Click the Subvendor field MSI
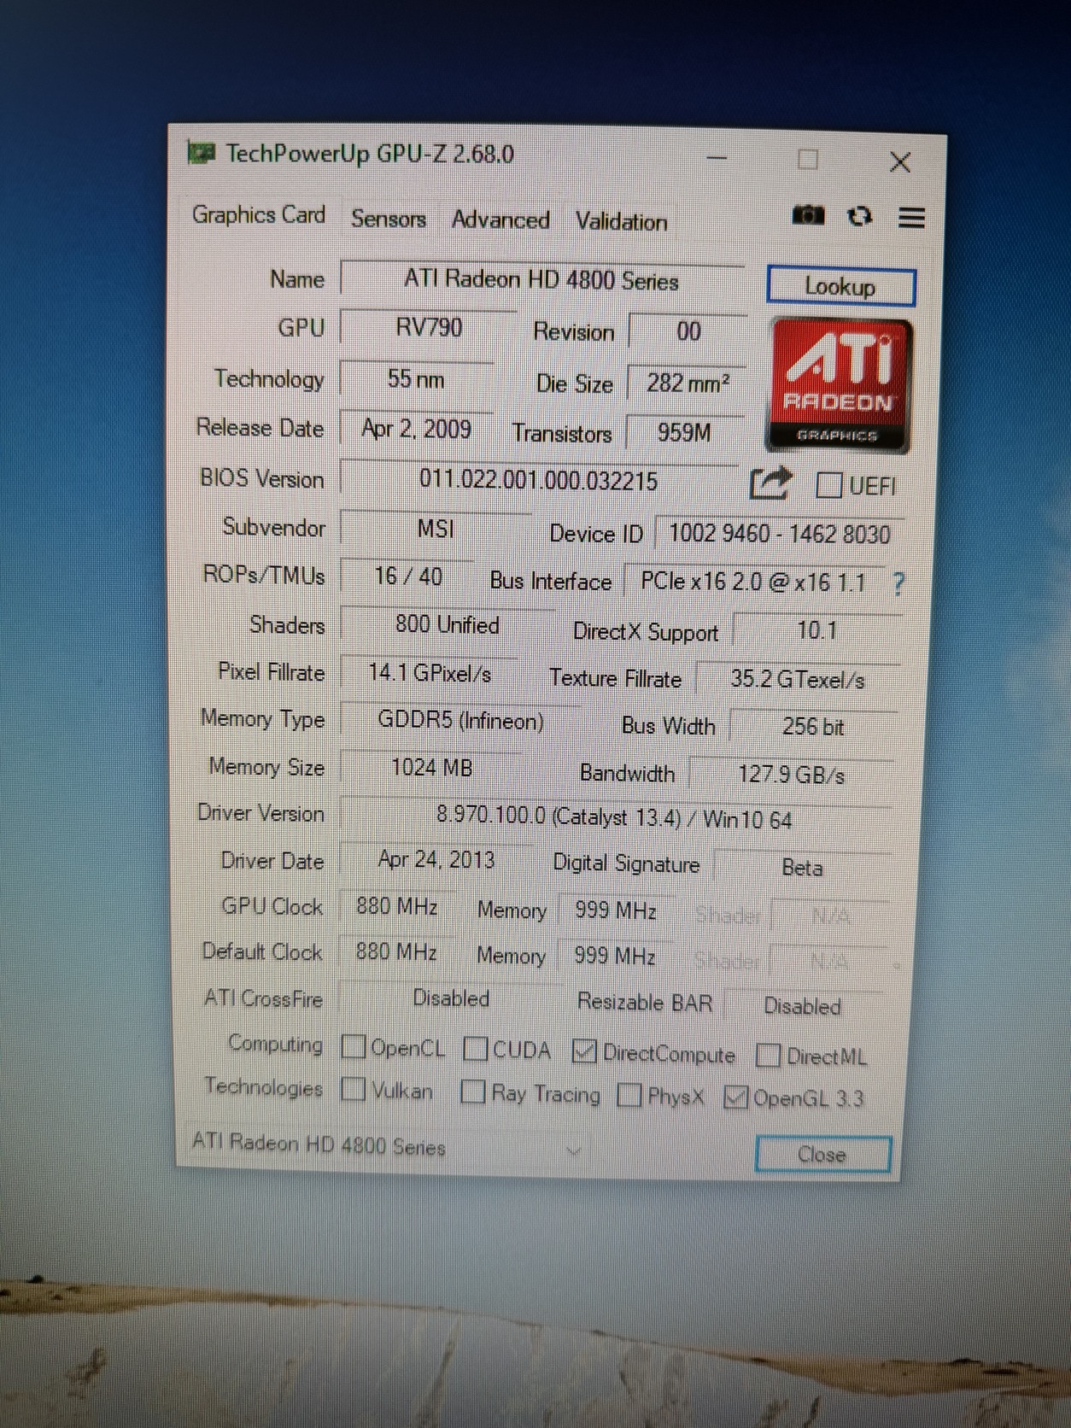 pos(436,530)
